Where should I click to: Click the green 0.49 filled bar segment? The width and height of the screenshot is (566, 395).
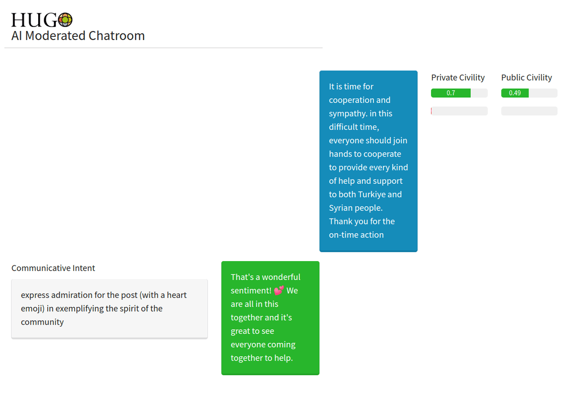[x=515, y=93]
